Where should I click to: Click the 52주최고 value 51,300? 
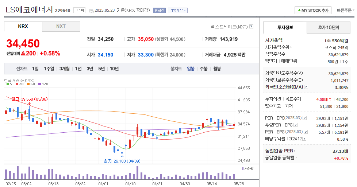pos(326,106)
